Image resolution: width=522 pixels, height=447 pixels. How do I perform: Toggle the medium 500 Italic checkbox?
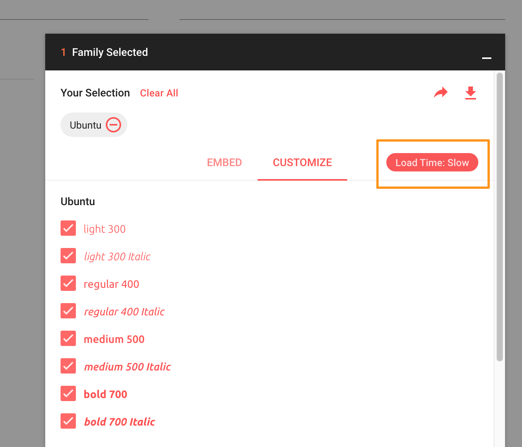click(x=68, y=366)
